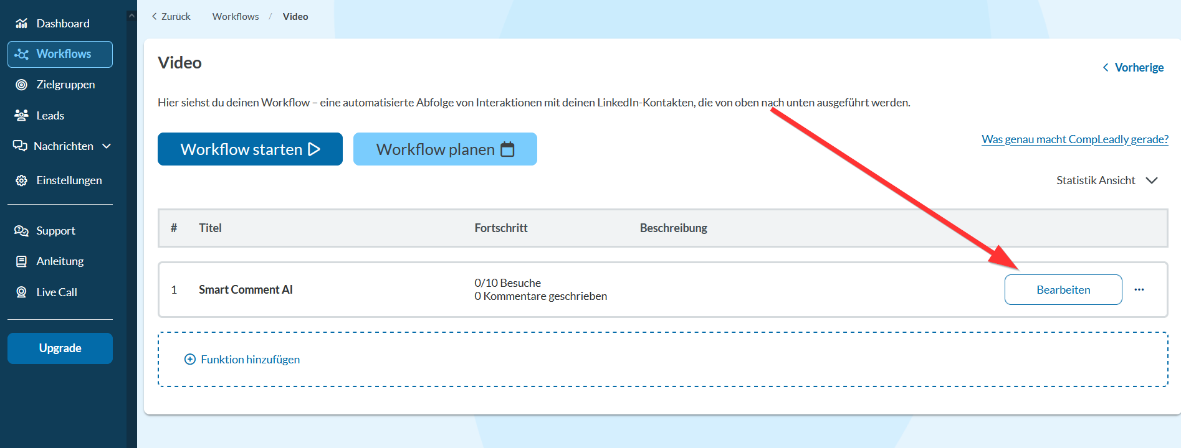
Task: Click the Live Call webcam icon
Action: coord(21,292)
